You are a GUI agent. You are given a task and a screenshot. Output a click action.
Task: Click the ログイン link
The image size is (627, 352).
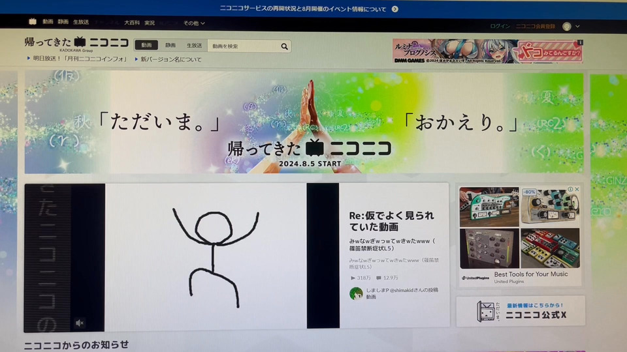[500, 26]
